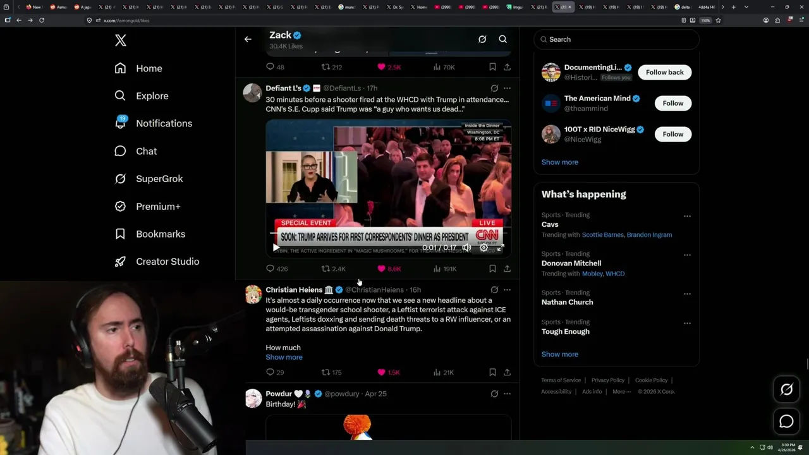Click the Grok icon in Zack header
This screenshot has width=809, height=455.
click(x=482, y=39)
